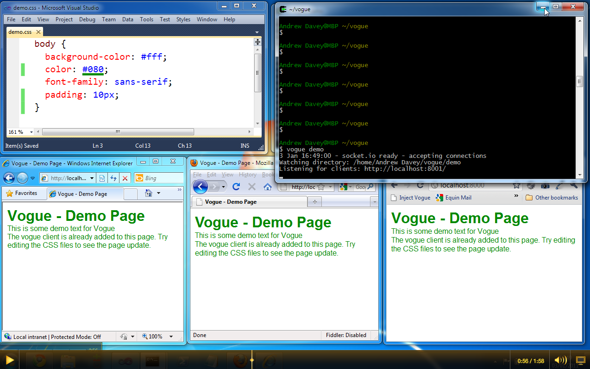Open the editor zoom 161 % dropdown
The width and height of the screenshot is (590, 369).
tap(31, 132)
